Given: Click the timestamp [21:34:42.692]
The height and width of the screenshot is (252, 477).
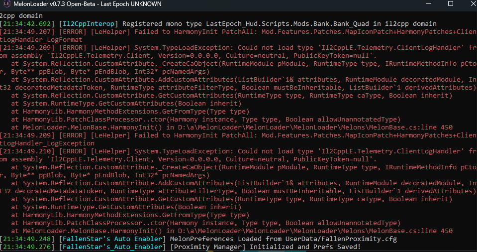Looking at the screenshot, I should pos(27,24).
